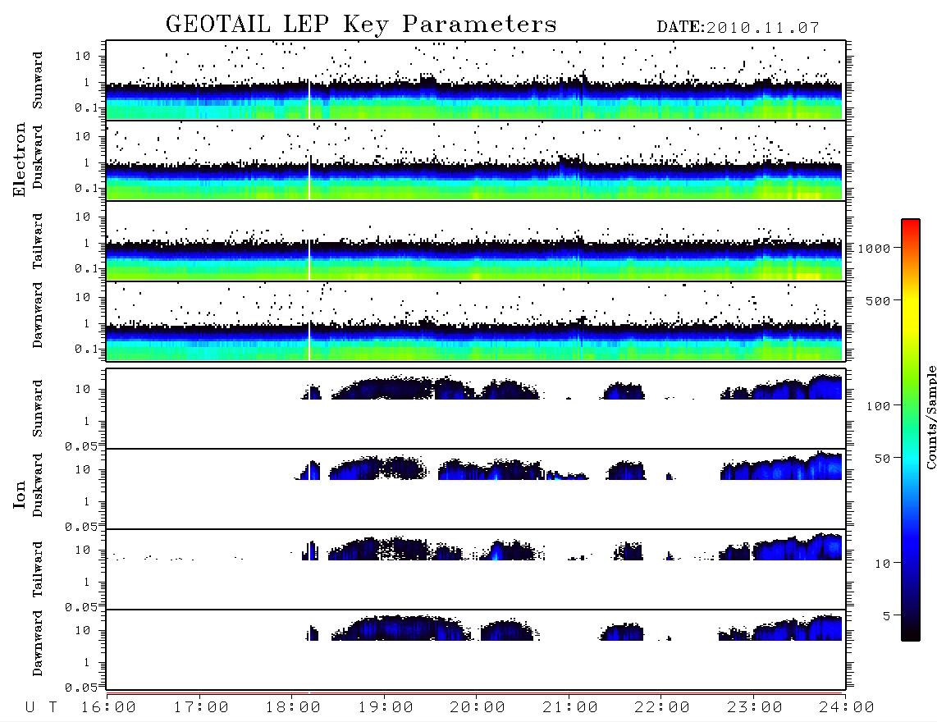Click inside the Electron Sunward spectrogram panel
This screenshot has width=937, height=722.
(x=476, y=80)
